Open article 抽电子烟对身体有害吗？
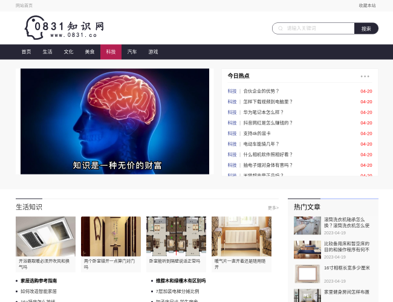 [x=268, y=165]
